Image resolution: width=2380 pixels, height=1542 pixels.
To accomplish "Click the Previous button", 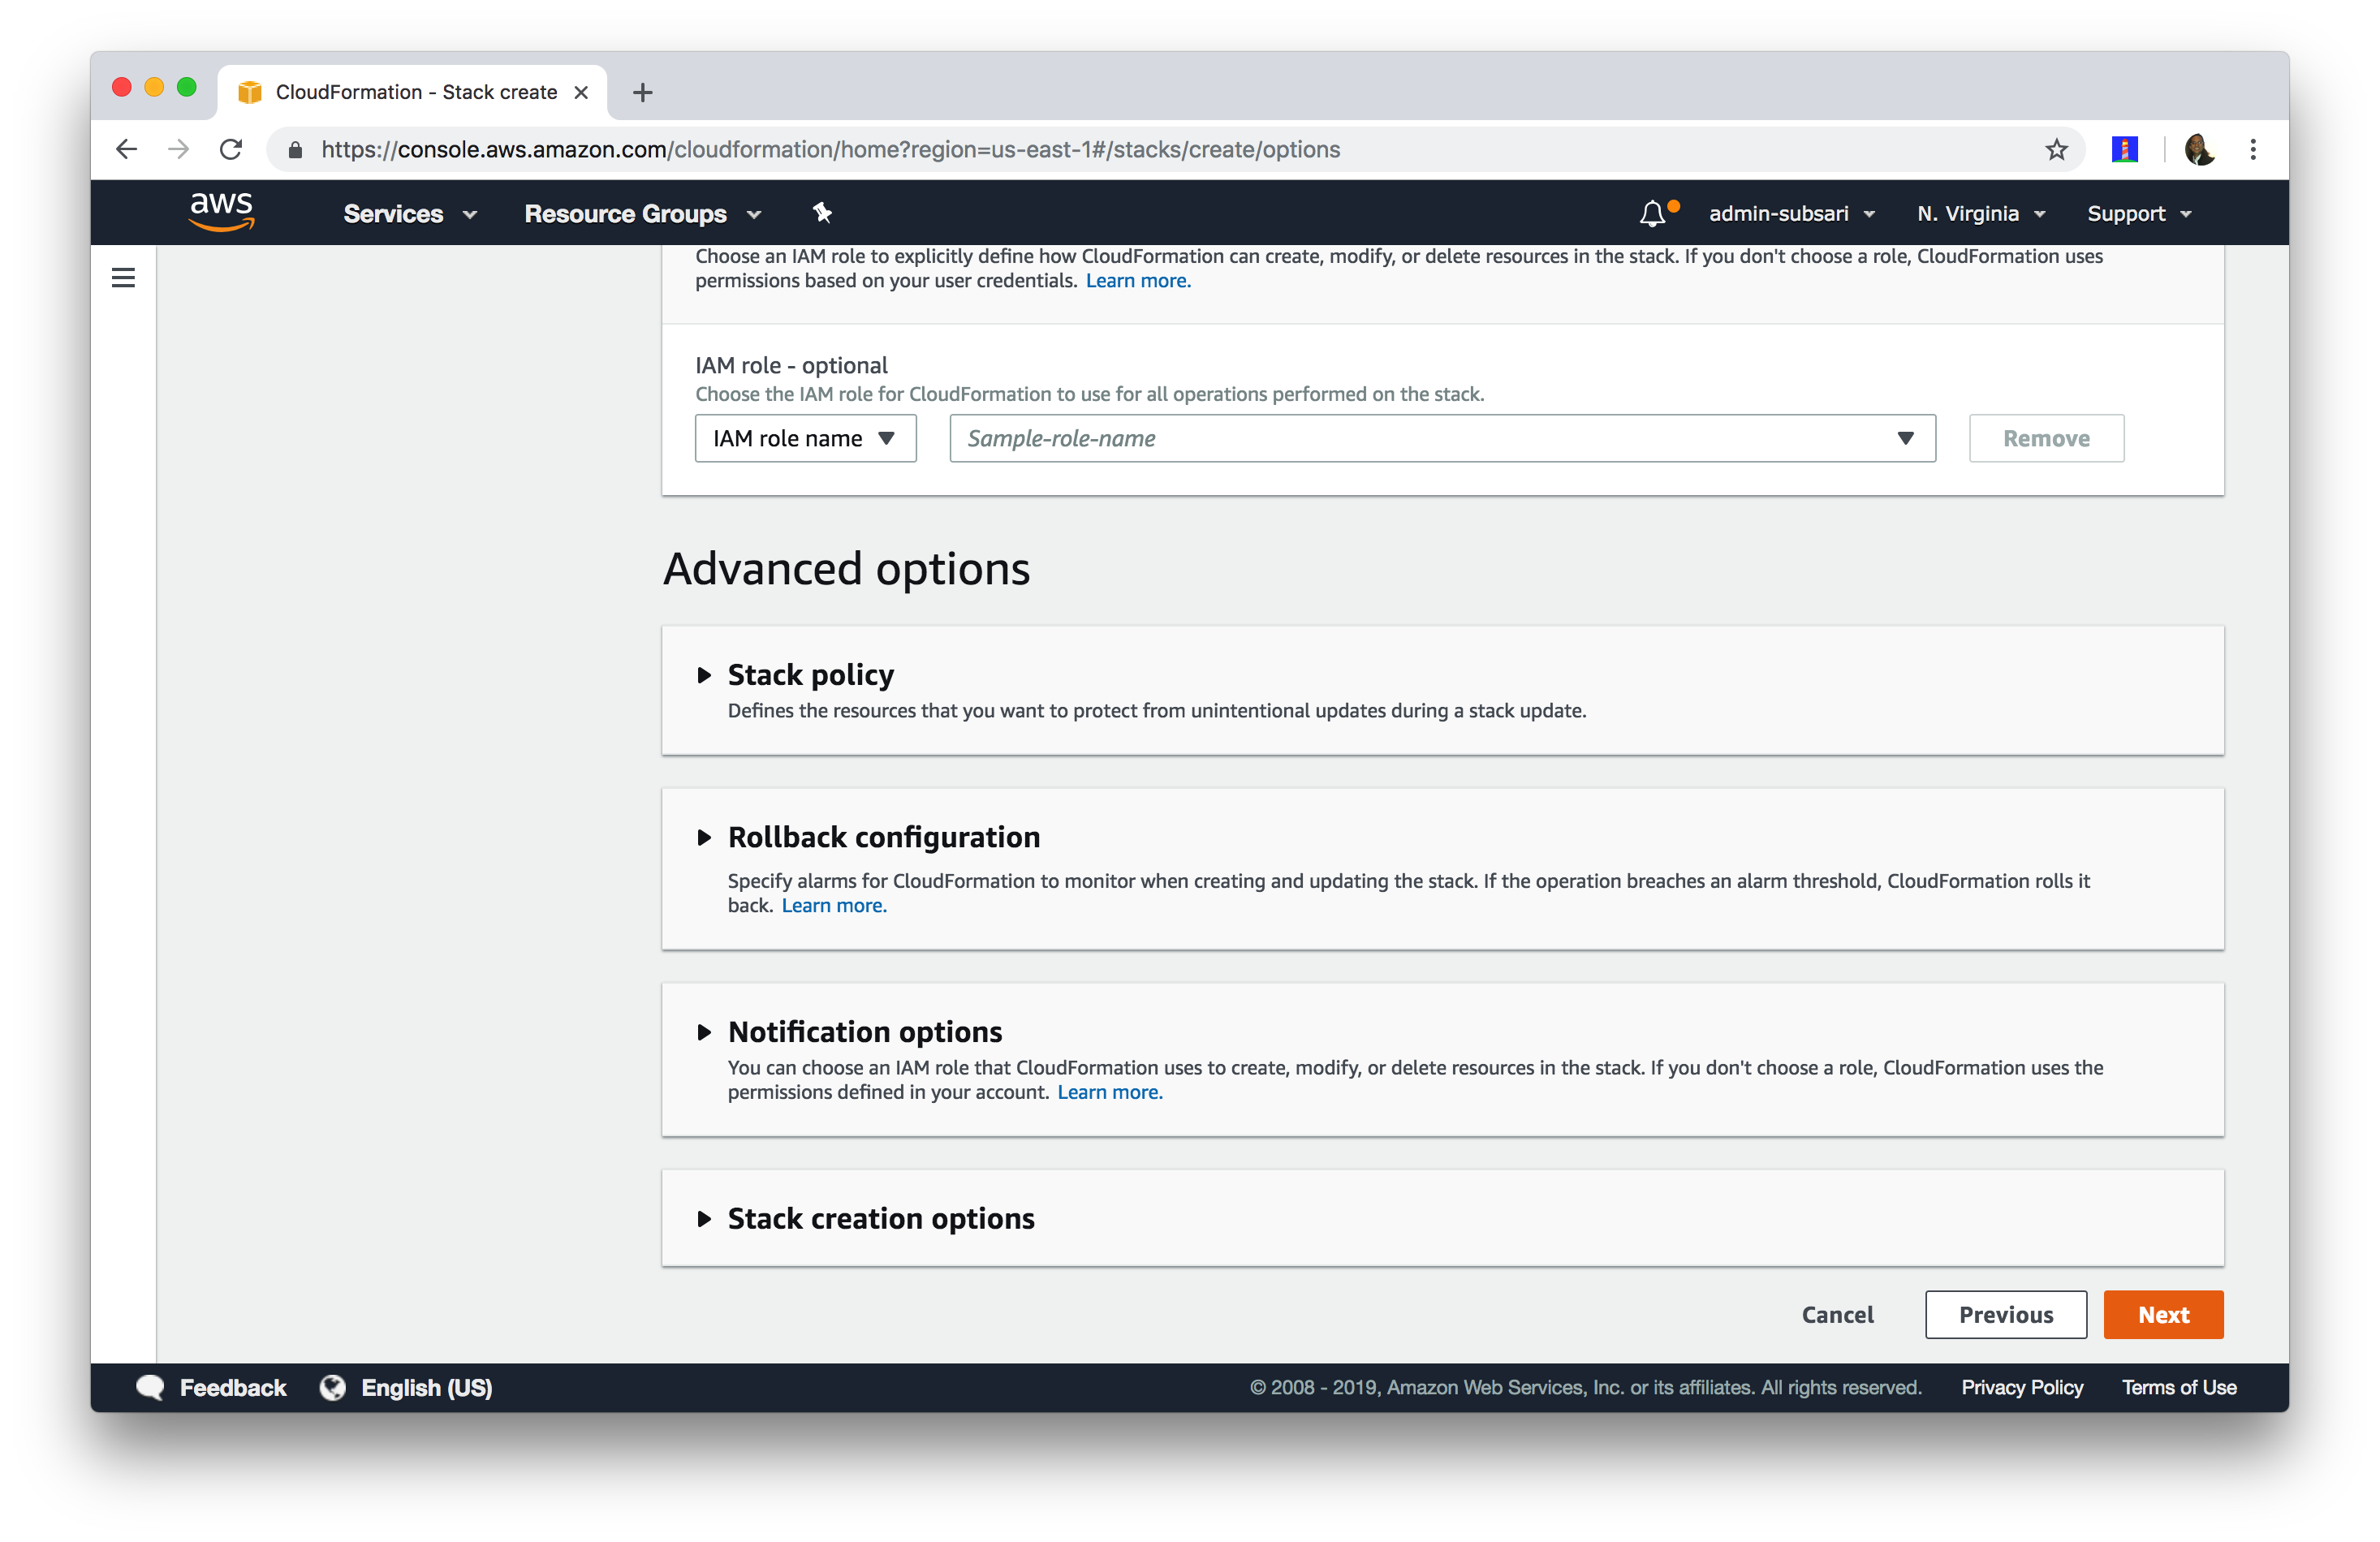I will point(2005,1314).
